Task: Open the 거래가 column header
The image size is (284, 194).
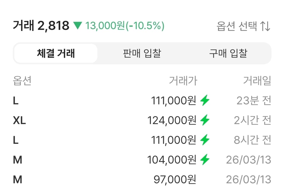Action: [x=183, y=80]
